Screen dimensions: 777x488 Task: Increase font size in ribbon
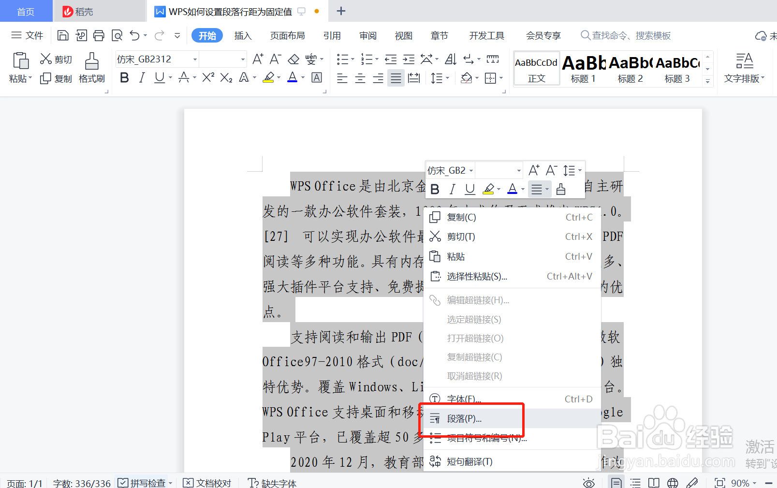[x=258, y=59]
